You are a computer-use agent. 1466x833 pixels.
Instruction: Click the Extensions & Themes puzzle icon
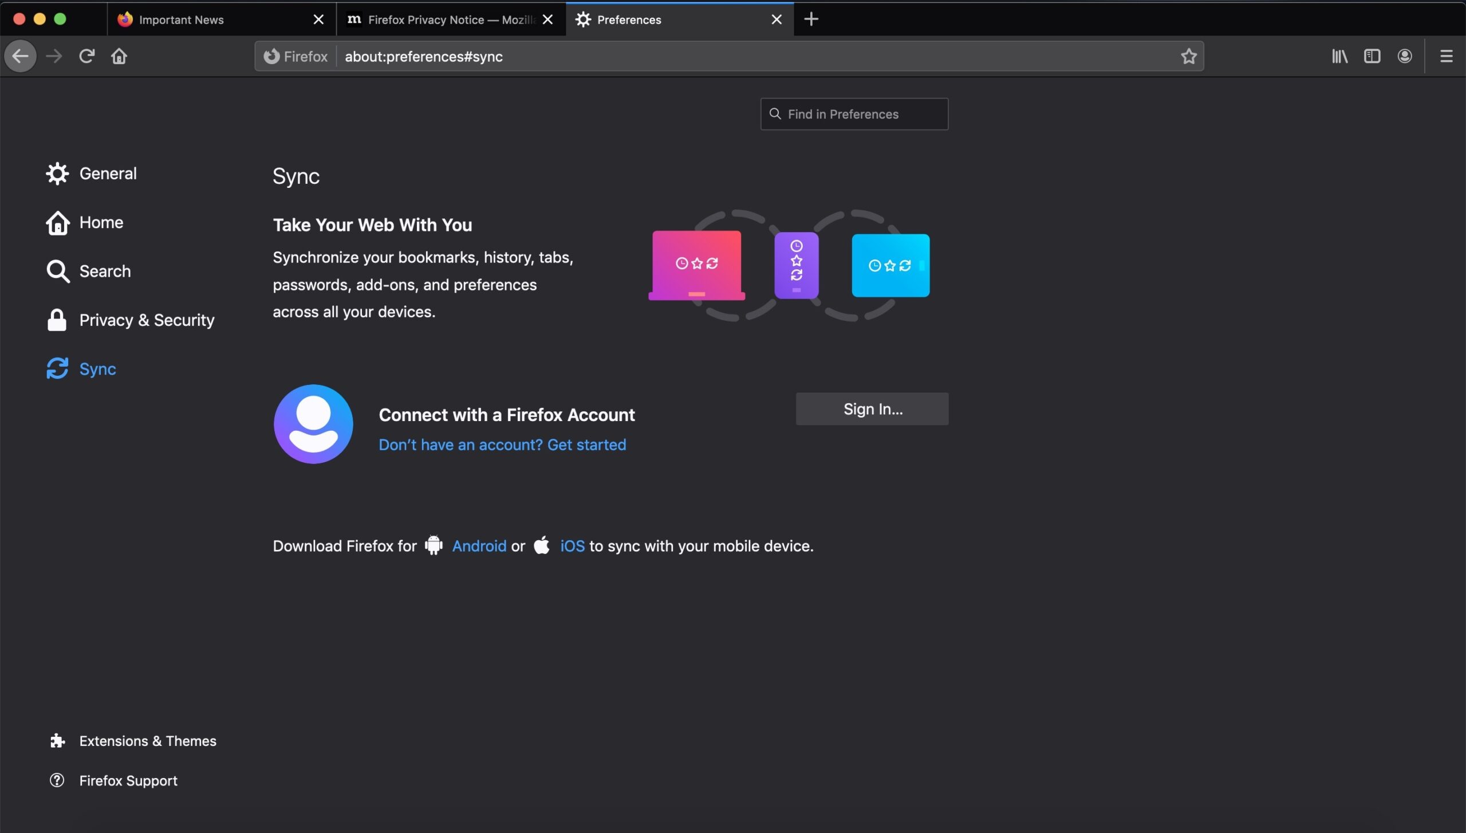(57, 740)
